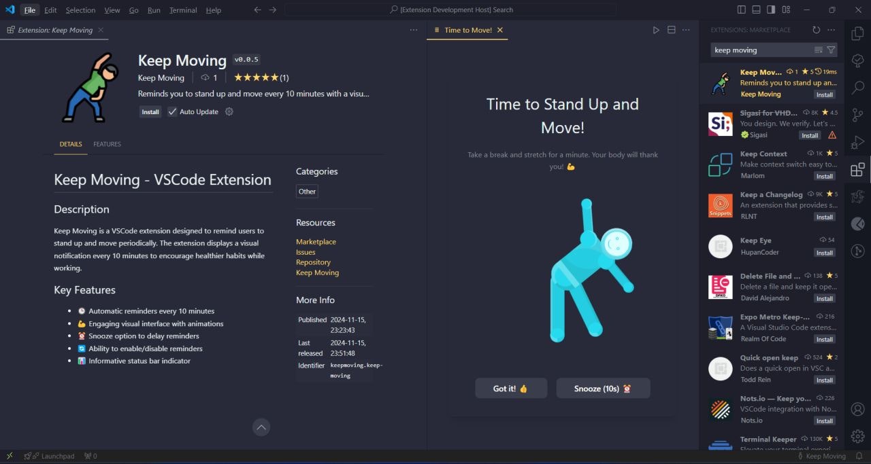This screenshot has width=871, height=464.
Task: Open the Repository resource link
Action: [313, 262]
